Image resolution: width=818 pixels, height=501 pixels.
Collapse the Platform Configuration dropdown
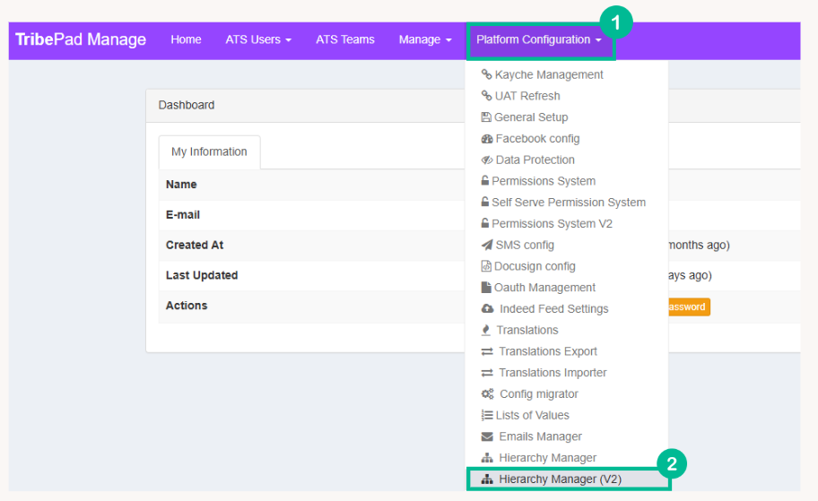tap(539, 39)
